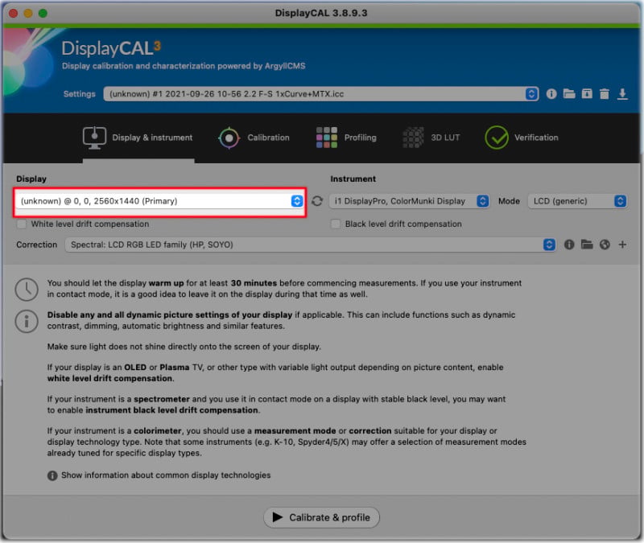The height and width of the screenshot is (543, 644).
Task: Click the install profile download icon
Action: click(622, 94)
